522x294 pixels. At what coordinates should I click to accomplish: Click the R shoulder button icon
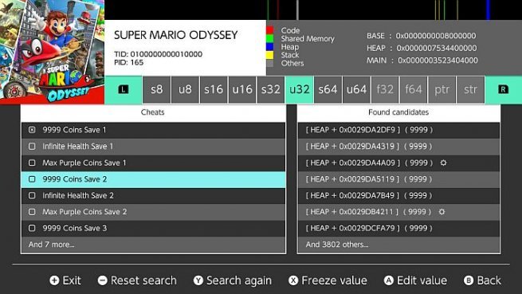point(503,89)
